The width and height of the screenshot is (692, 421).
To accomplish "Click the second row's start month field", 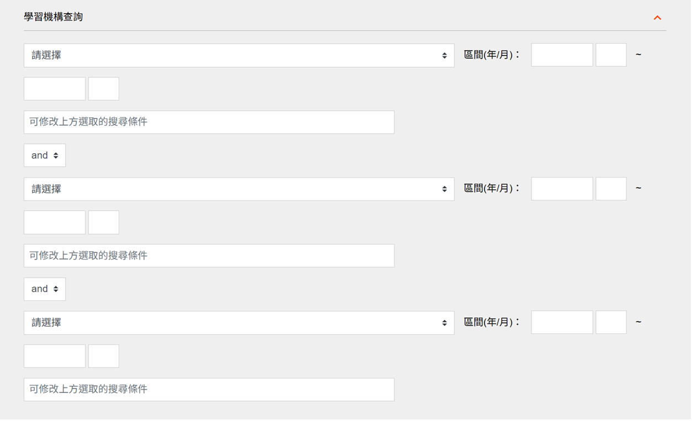I will pos(611,188).
